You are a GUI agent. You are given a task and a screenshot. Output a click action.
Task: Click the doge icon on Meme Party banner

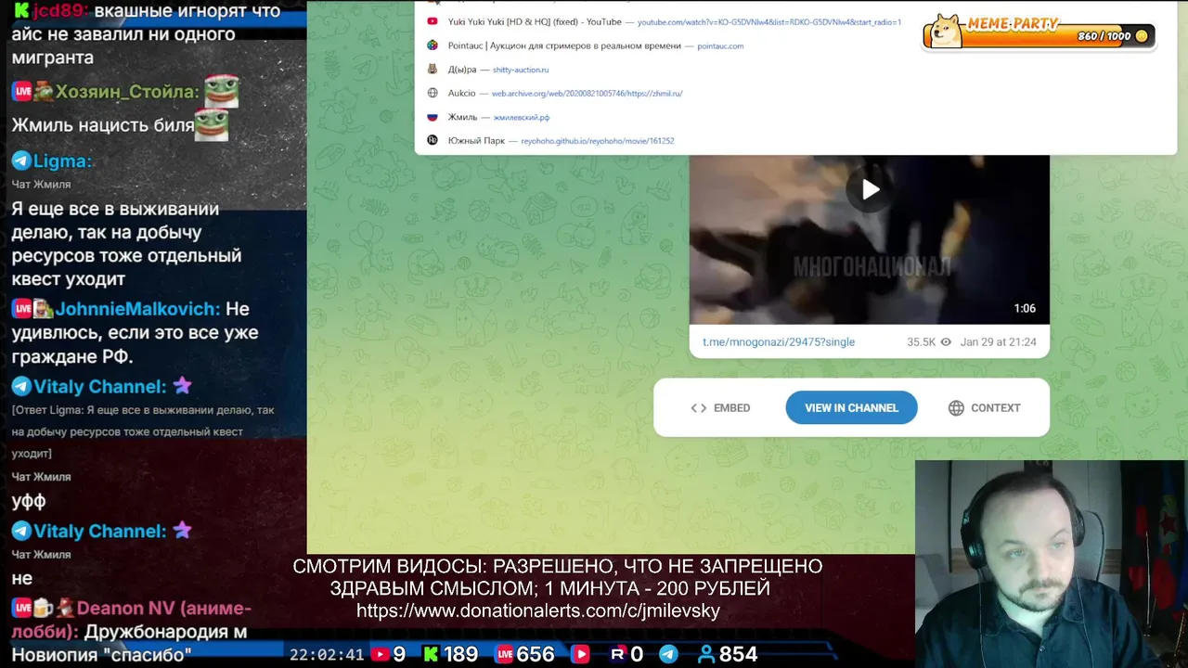946,32
